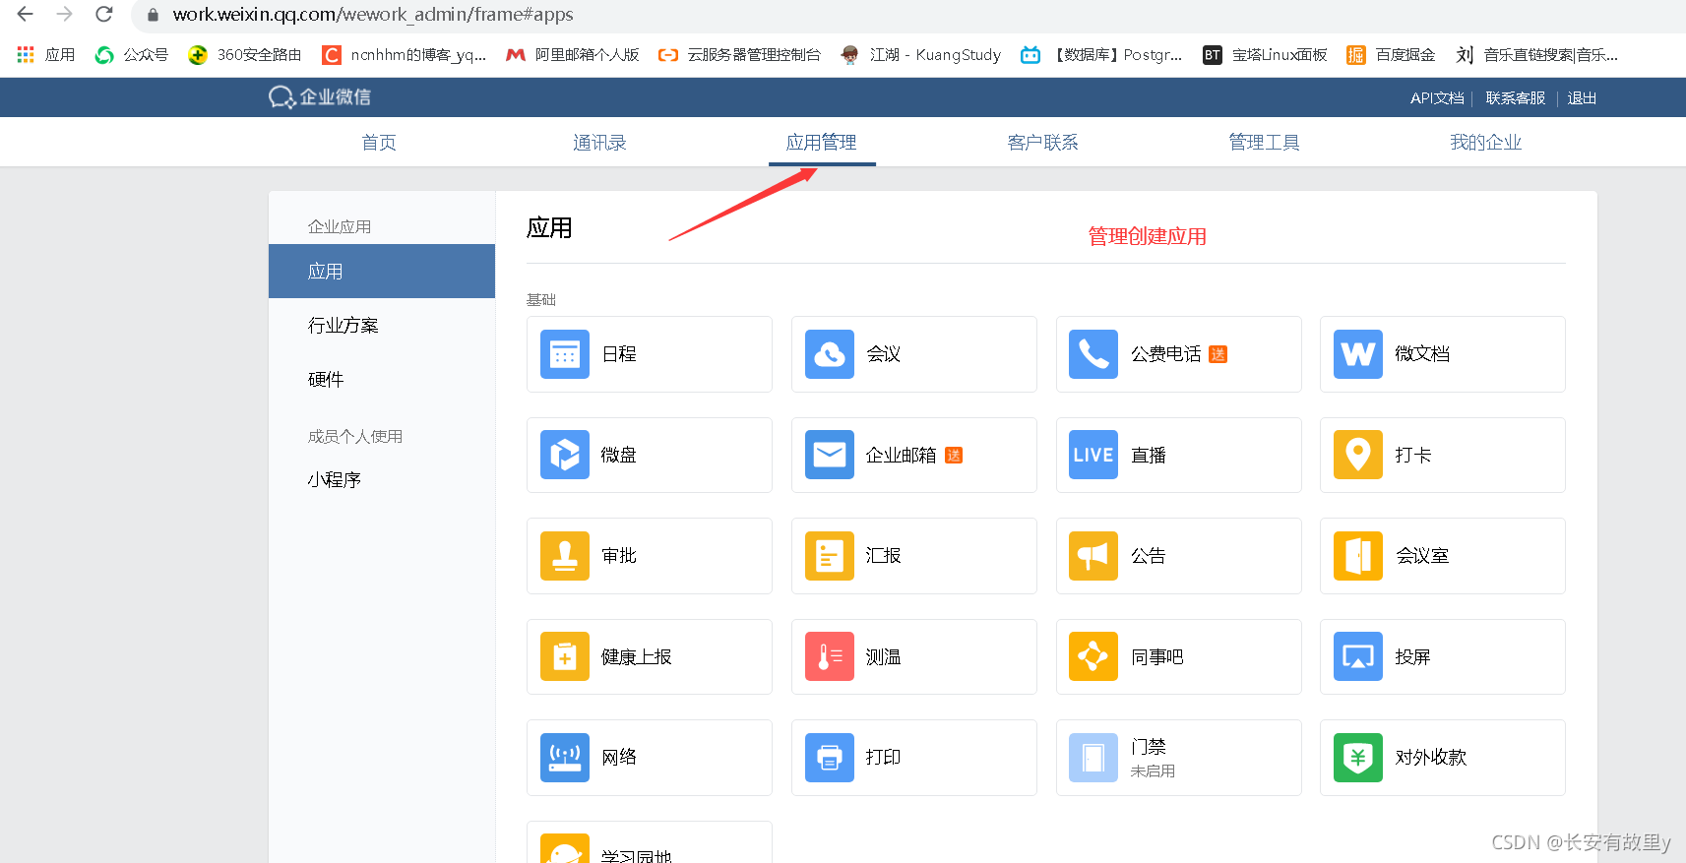Click the 健康上报 clipboard icon
The image size is (1686, 863).
[565, 656]
